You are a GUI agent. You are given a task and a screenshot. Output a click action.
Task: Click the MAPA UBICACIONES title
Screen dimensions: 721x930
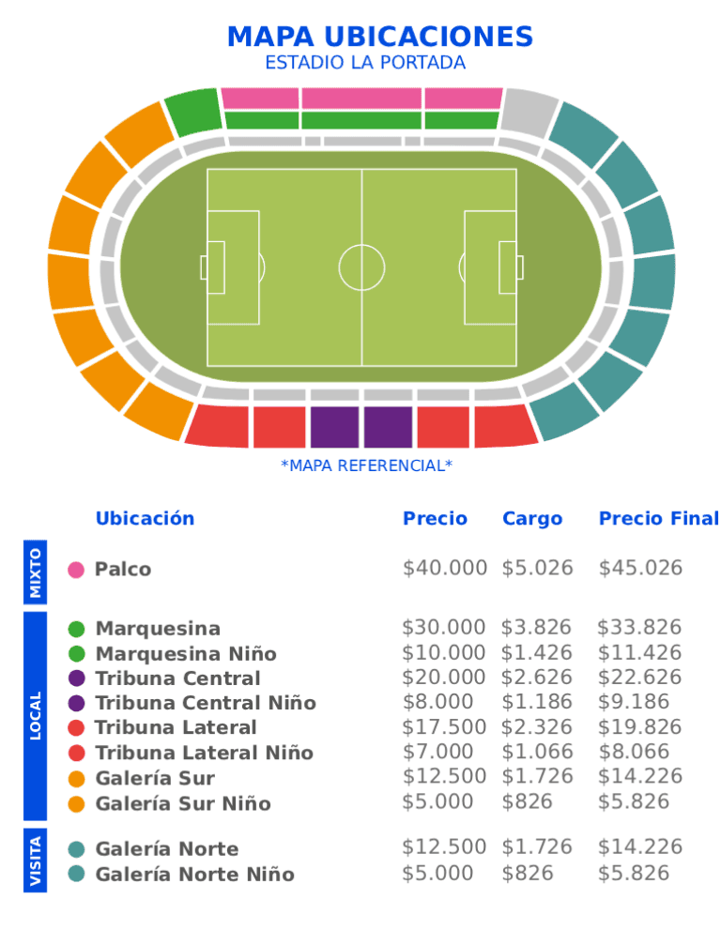(380, 38)
